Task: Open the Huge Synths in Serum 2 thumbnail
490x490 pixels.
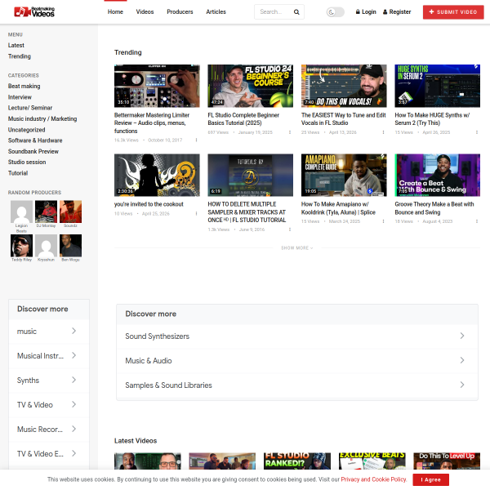Action: [437, 86]
